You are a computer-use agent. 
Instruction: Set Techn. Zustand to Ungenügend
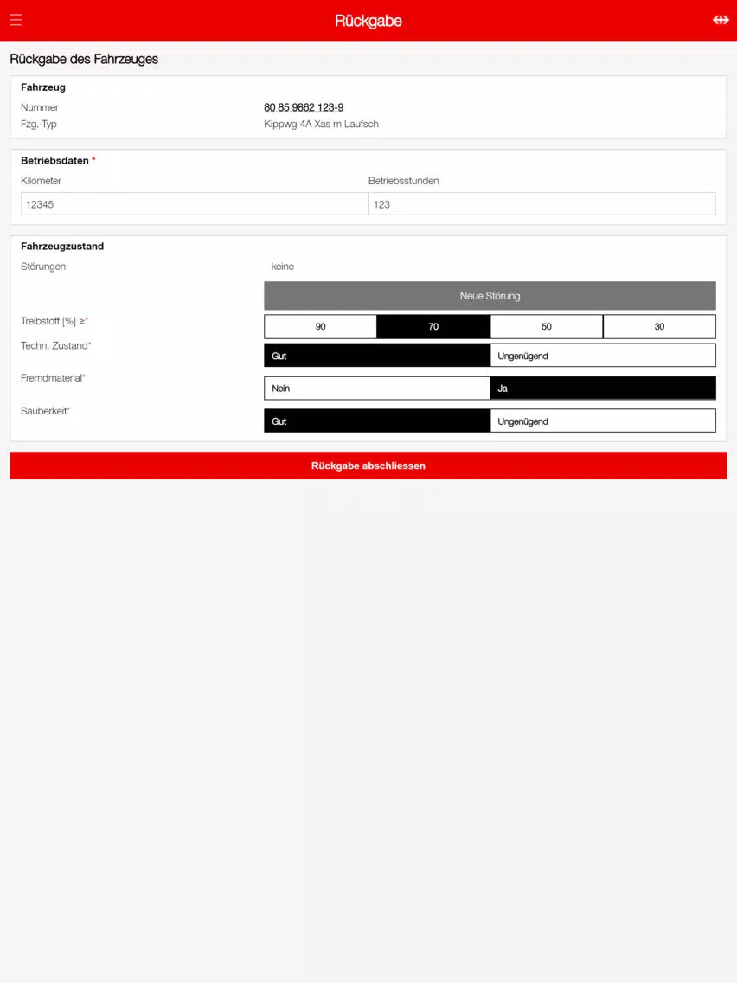[x=603, y=356]
